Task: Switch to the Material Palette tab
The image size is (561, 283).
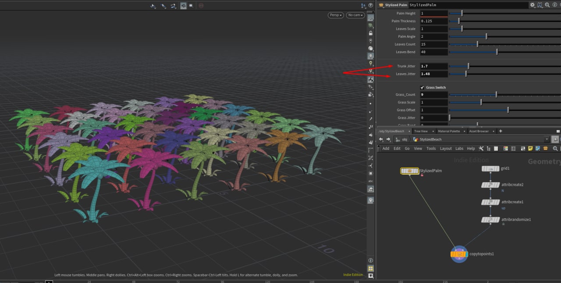Action: 449,131
